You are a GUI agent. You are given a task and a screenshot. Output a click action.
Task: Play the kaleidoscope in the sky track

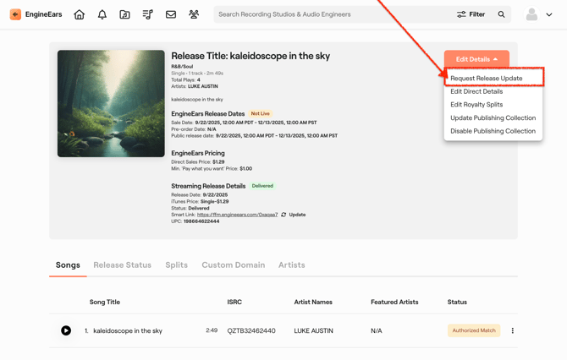click(66, 330)
